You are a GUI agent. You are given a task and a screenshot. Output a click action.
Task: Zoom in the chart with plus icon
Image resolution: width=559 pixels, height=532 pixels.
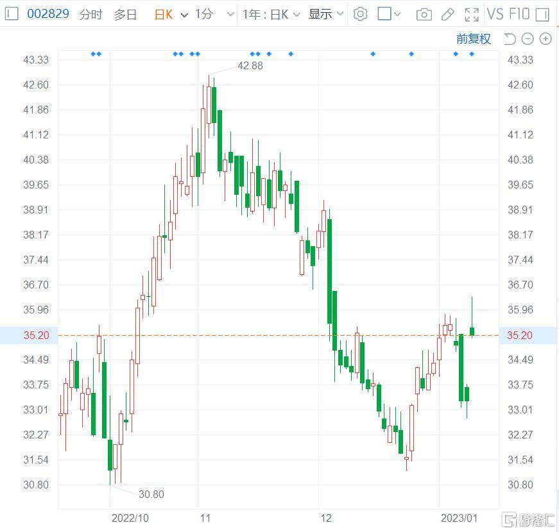click(546, 39)
